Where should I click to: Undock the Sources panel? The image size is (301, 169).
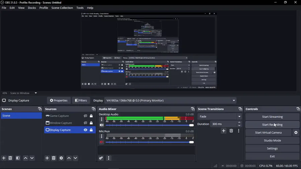[x=94, y=109]
